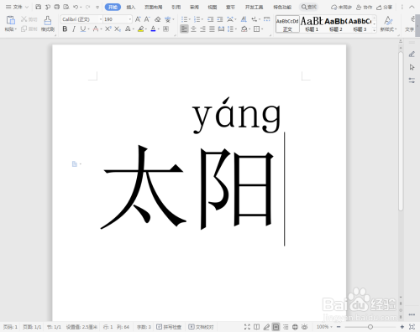
Task: Toggle Align Right paragraph alignment
Action: point(202,29)
